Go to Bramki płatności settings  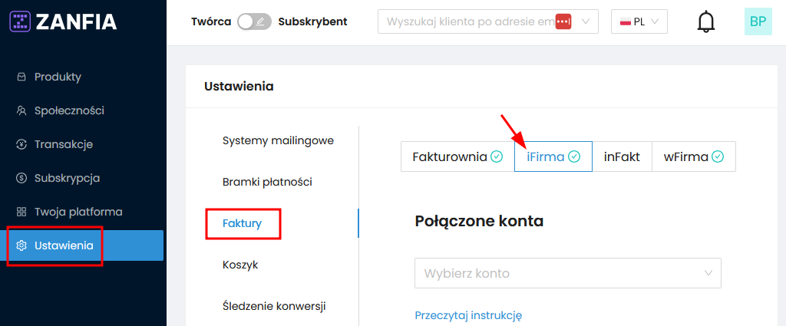click(267, 182)
